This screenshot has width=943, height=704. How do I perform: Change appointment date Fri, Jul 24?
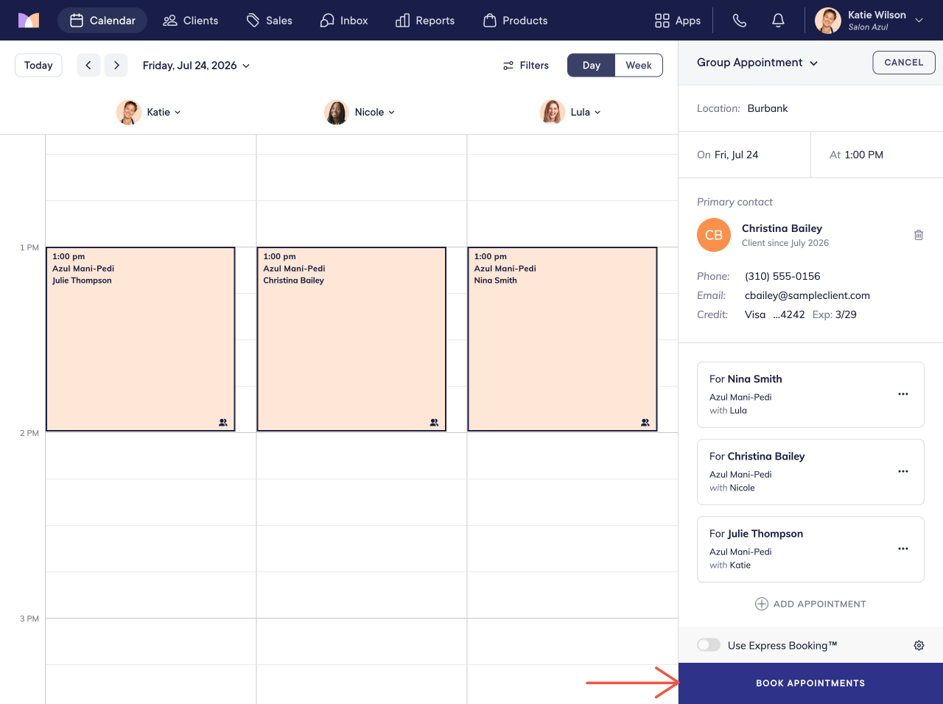(x=744, y=155)
